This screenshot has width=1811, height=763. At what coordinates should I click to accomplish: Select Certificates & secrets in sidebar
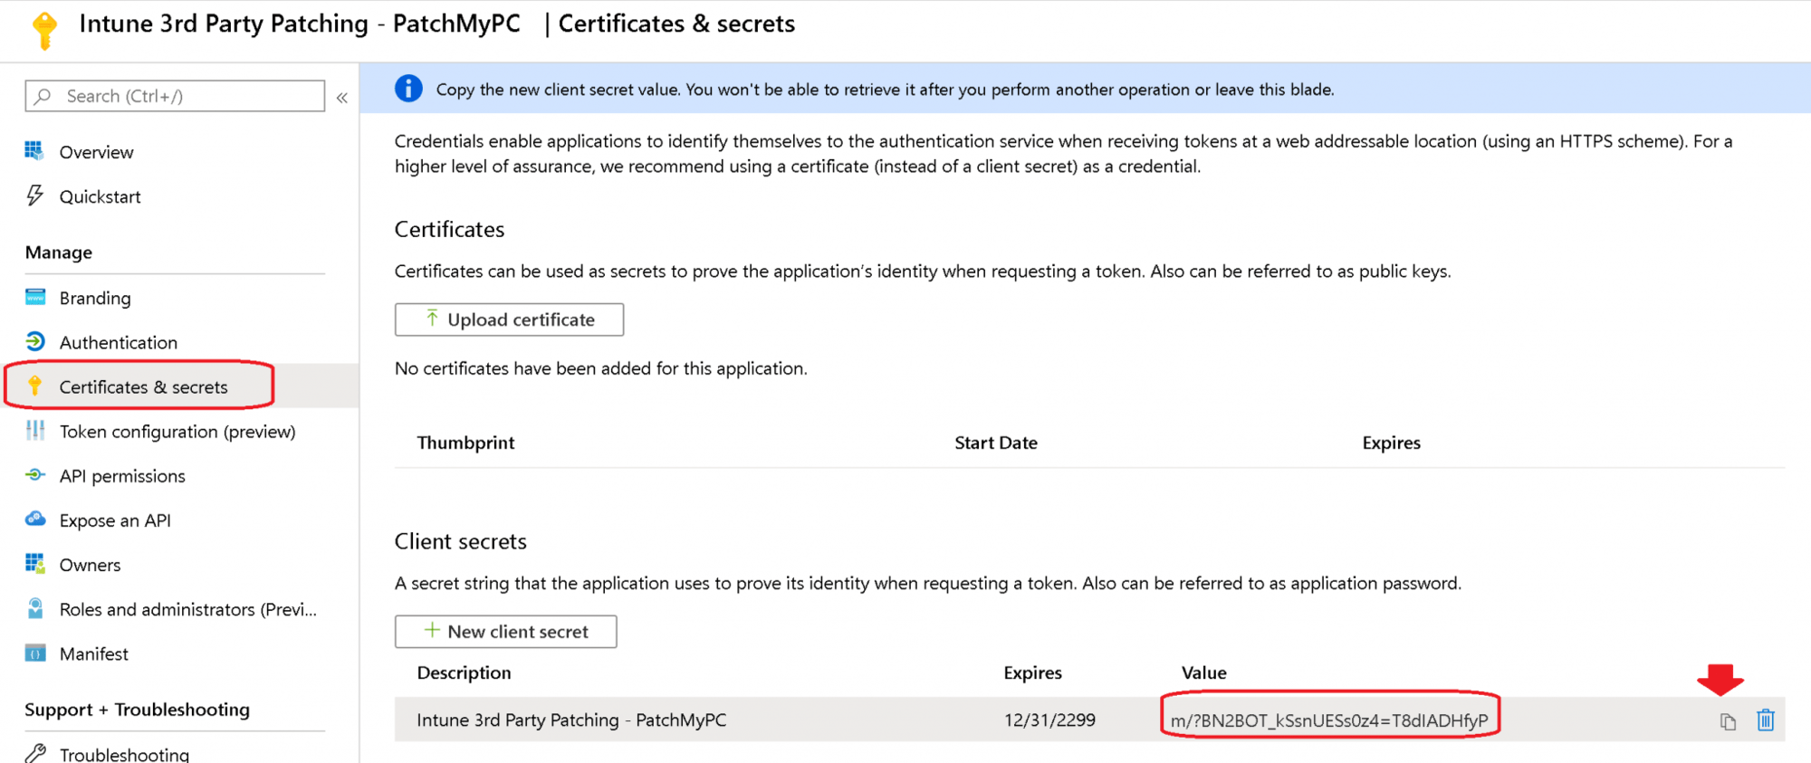(x=143, y=386)
